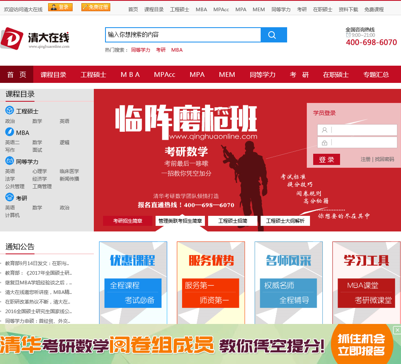Image resolution: width=401 pixels, height=364 pixels.
Task: Select the 管理类联考招生简章 banner tab
Action: tap(180, 221)
